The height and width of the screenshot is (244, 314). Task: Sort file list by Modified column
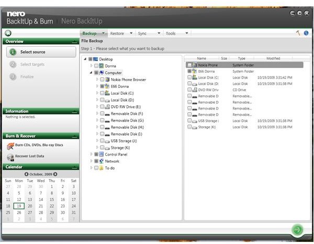click(x=273, y=58)
